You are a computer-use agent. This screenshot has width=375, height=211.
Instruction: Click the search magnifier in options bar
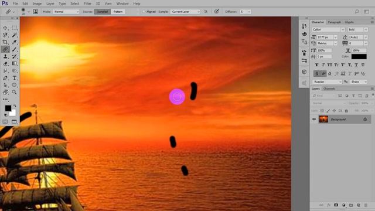(x=357, y=12)
